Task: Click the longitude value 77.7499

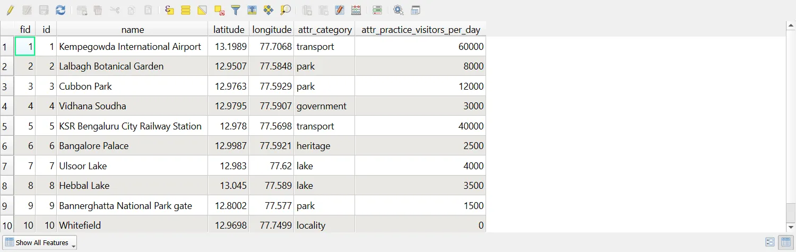Action: coord(272,224)
